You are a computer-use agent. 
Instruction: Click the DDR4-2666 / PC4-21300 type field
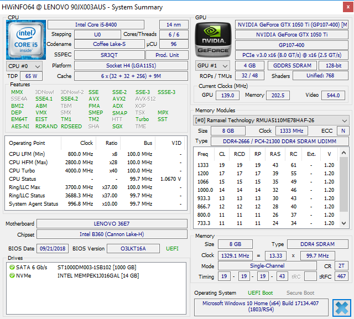coord(279,142)
